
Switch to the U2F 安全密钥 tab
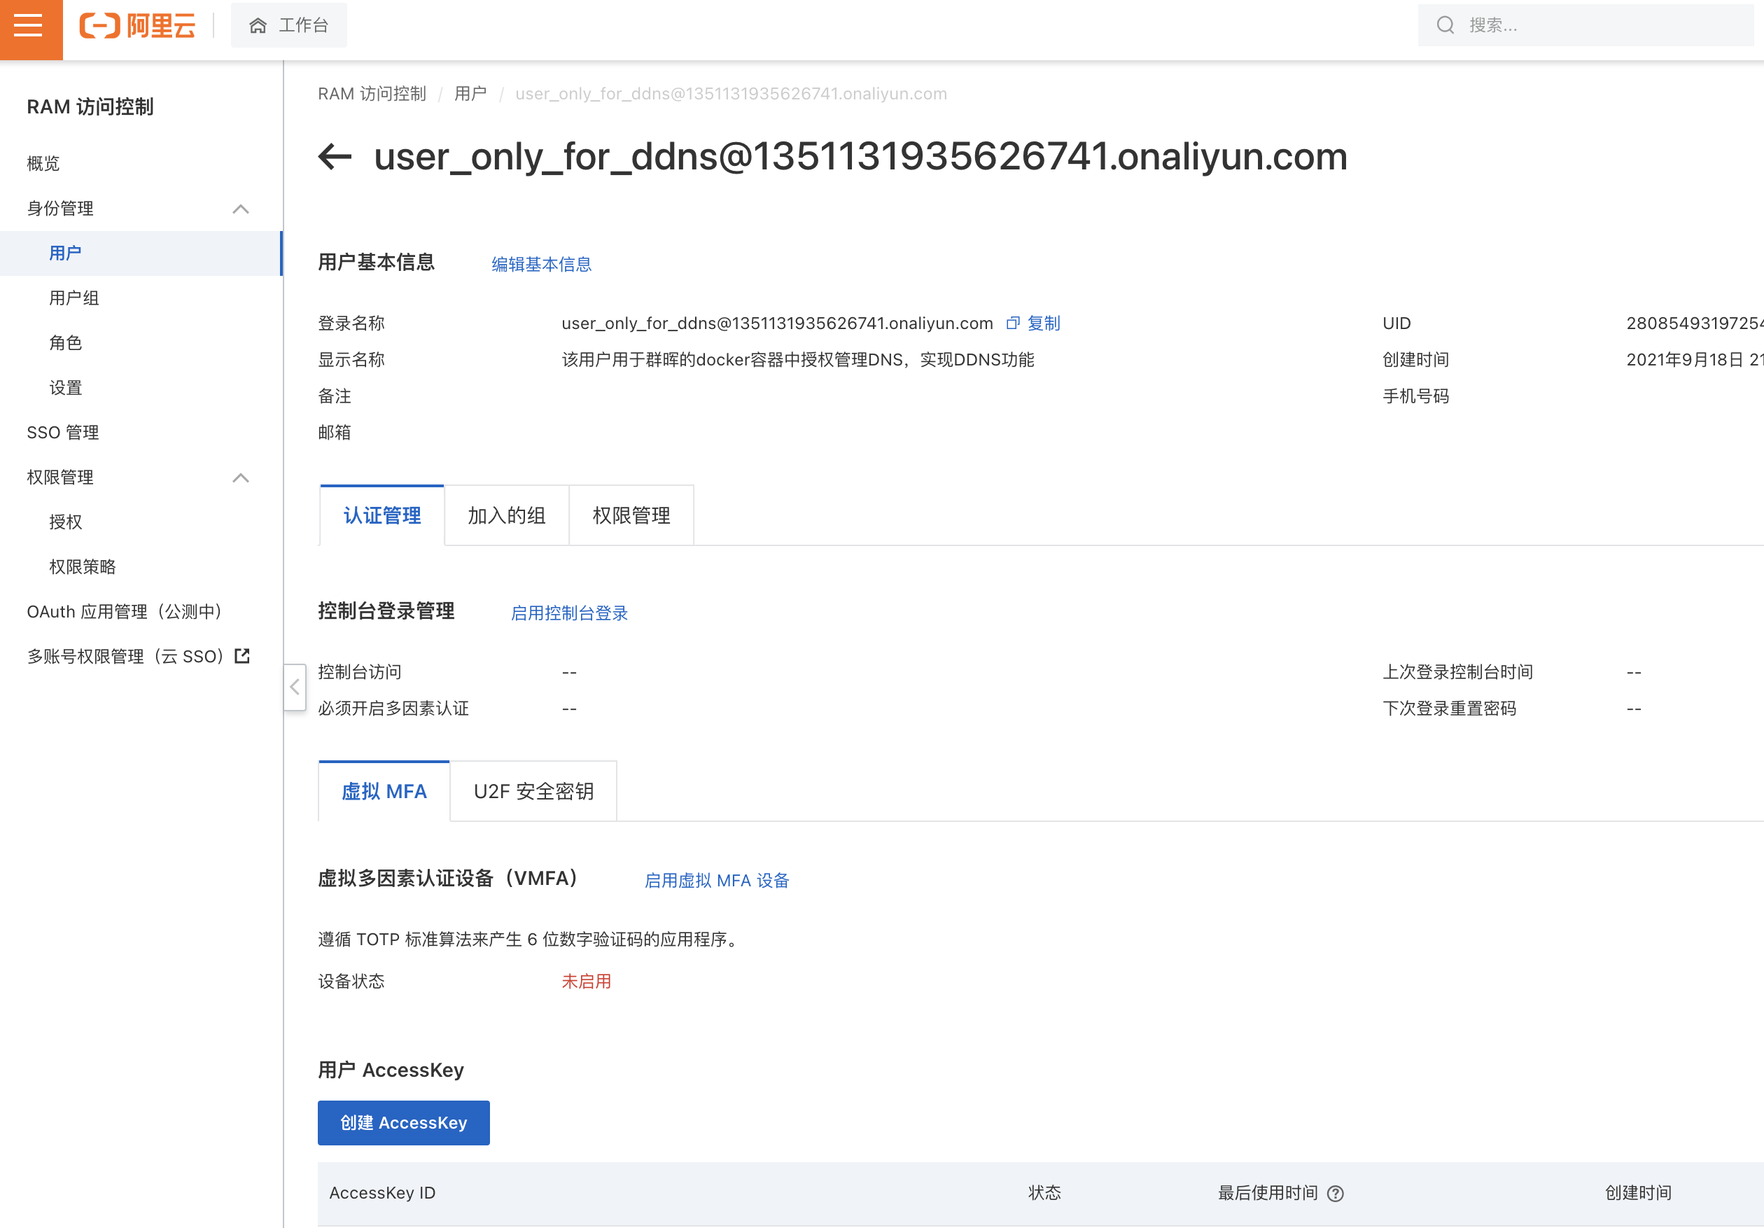coord(533,792)
